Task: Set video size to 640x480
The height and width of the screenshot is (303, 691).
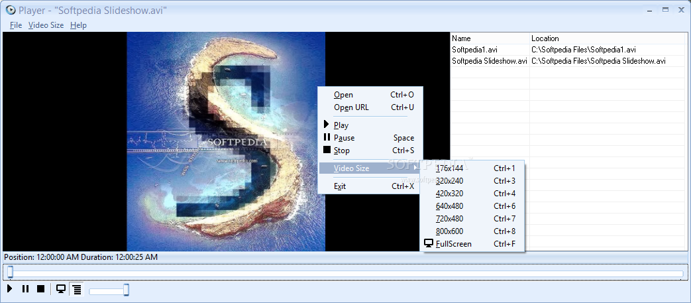Action: (x=472, y=206)
